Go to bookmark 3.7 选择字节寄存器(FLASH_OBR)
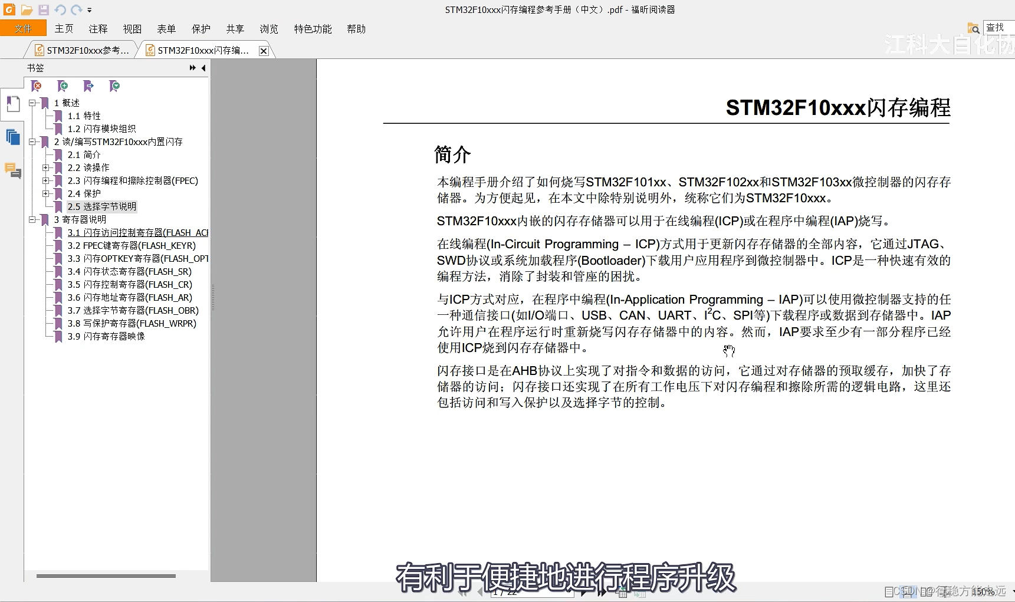 pos(133,310)
